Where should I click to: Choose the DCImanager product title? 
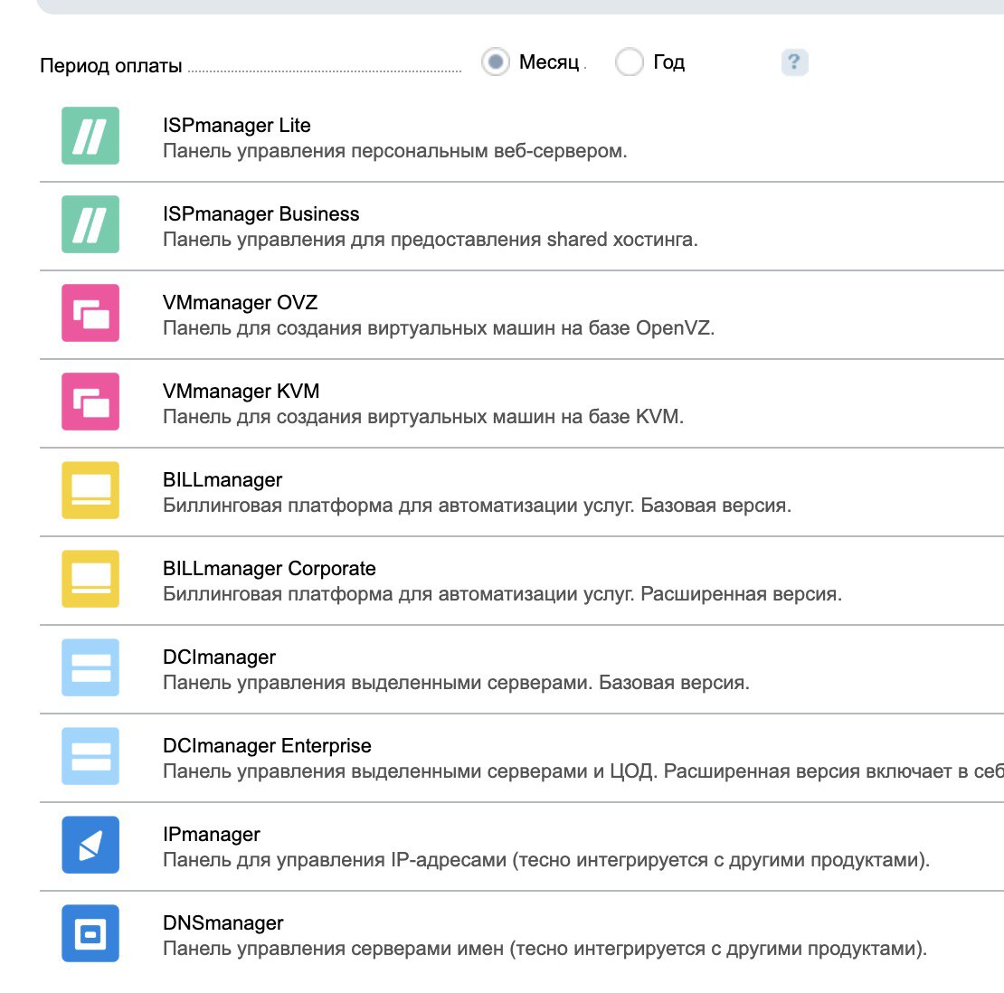[219, 657]
